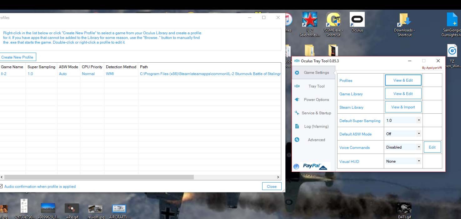
Task: Sort by the Super Sampling column header
Action: (x=41, y=67)
